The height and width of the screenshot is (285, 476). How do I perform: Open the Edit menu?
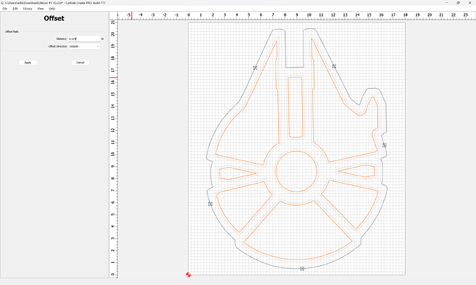tap(14, 8)
